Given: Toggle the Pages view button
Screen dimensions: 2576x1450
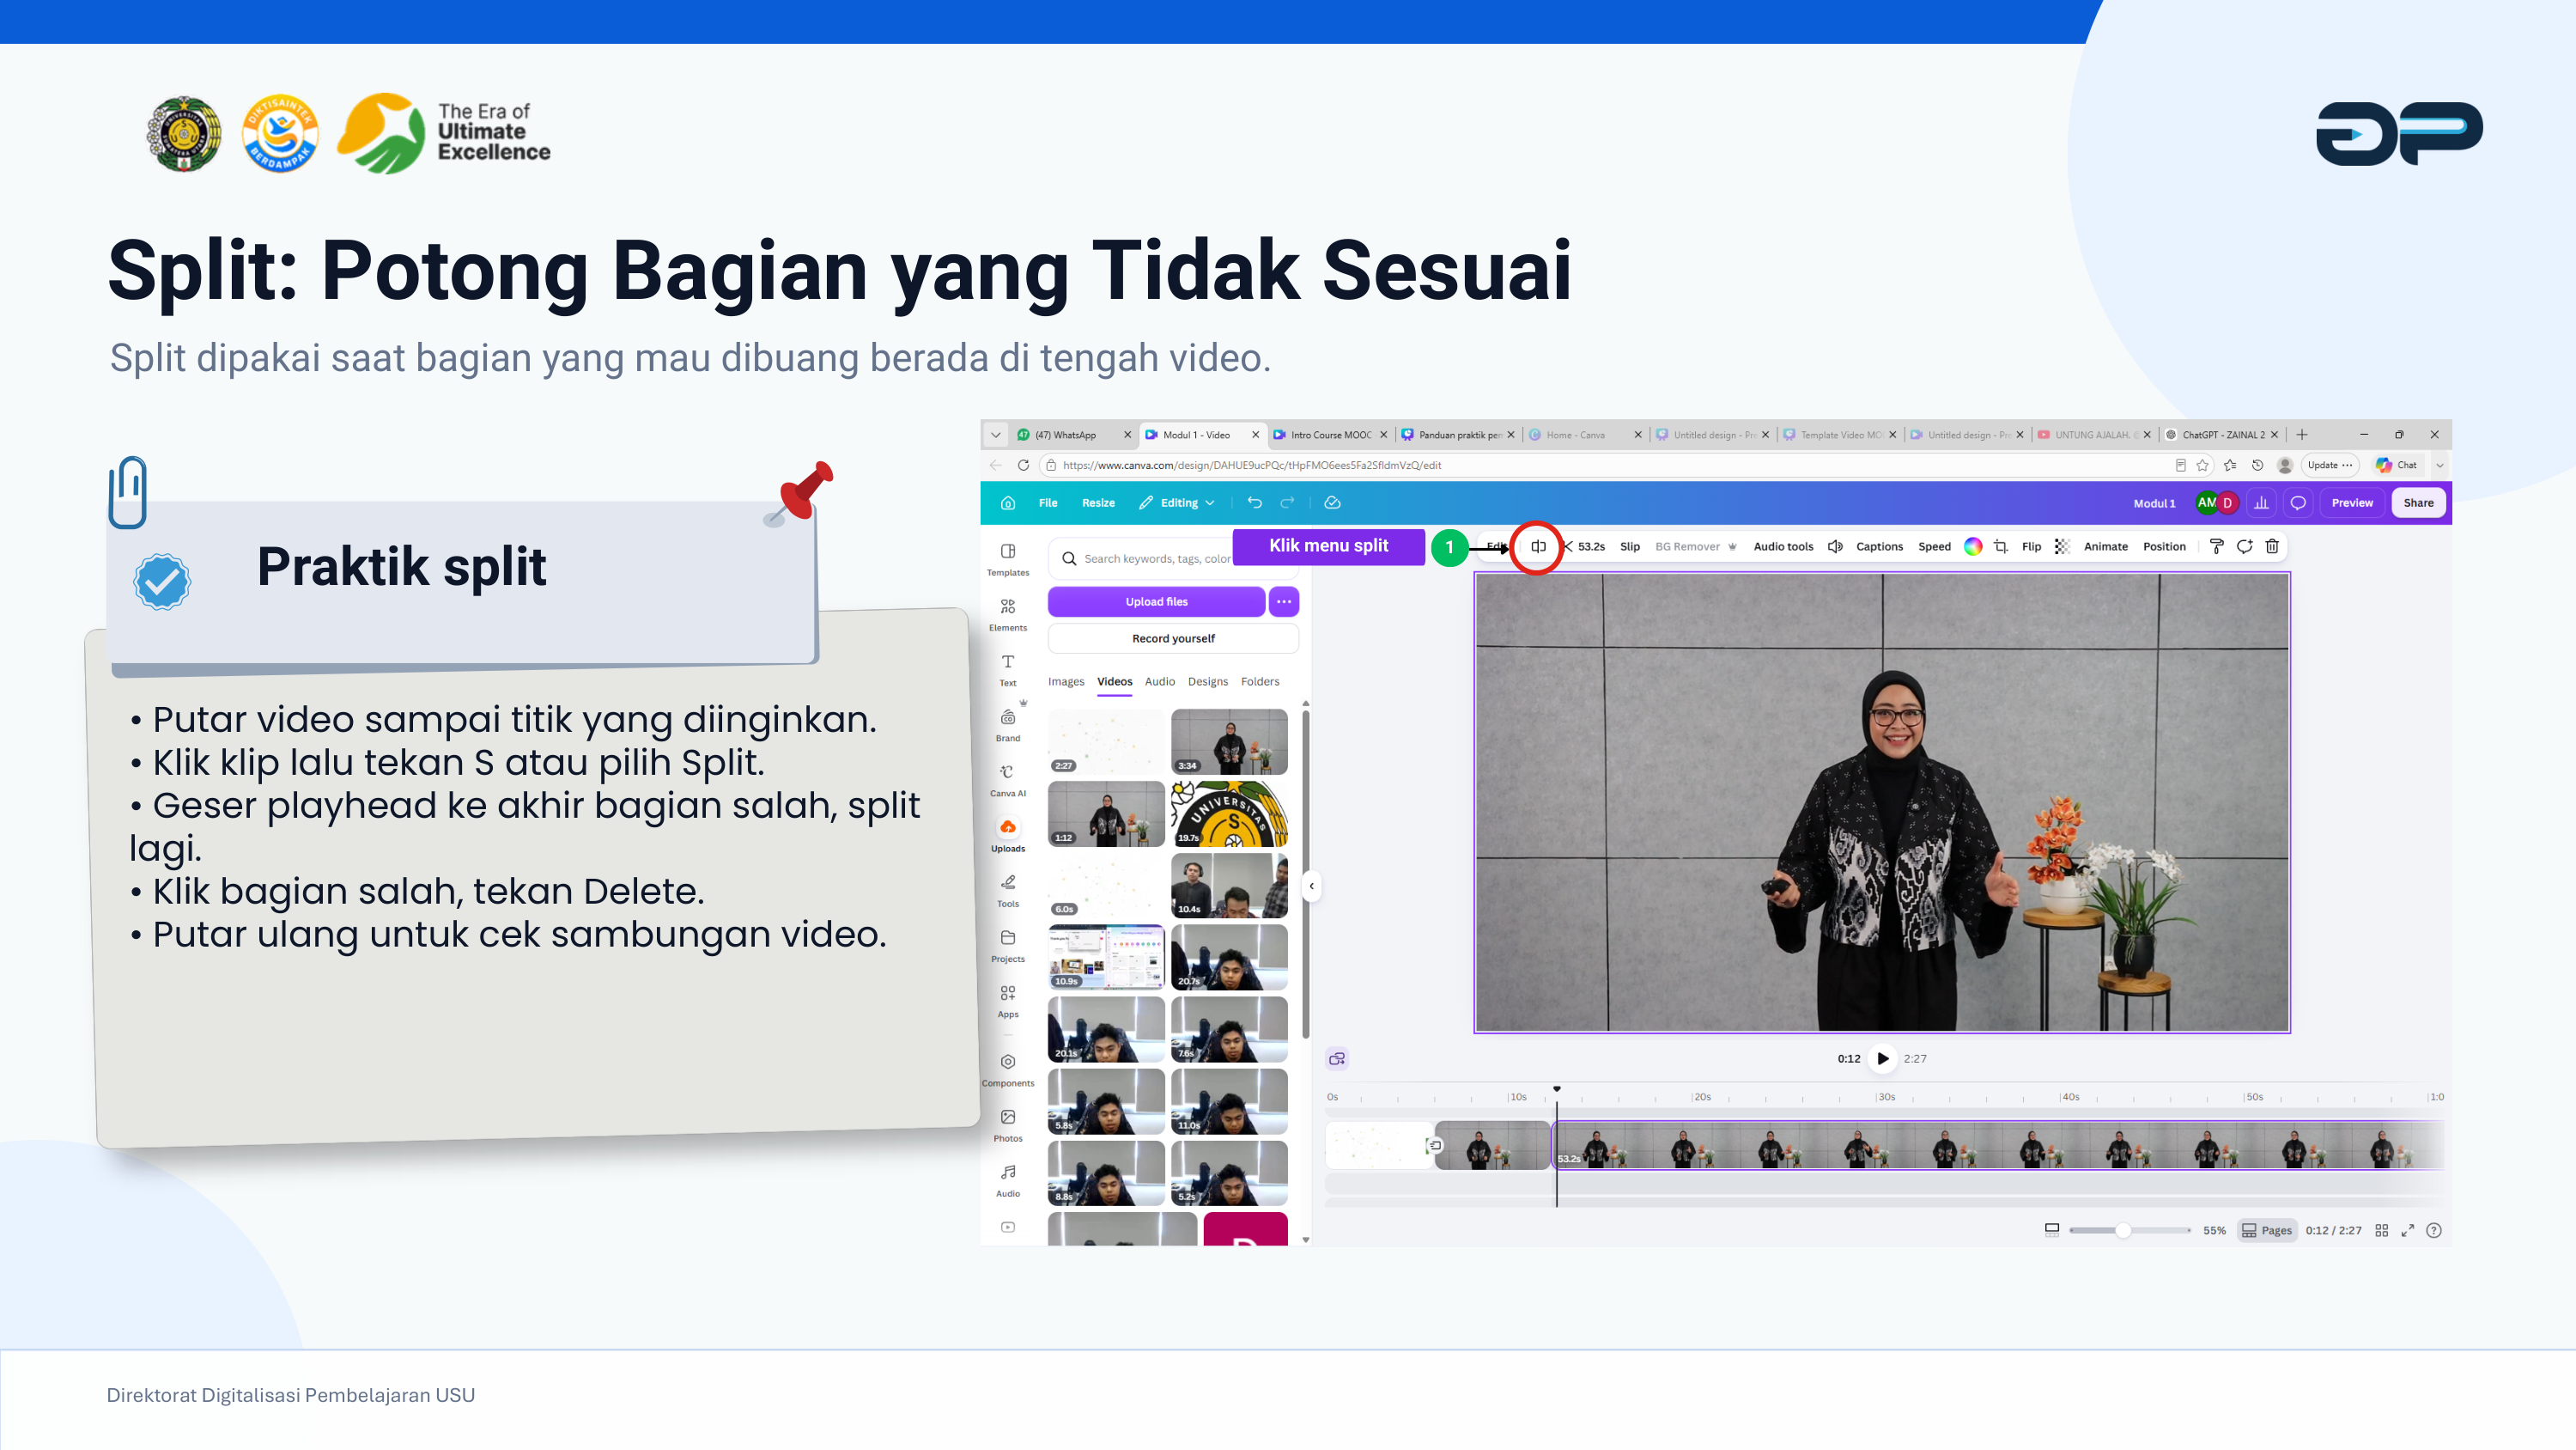Looking at the screenshot, I should [2267, 1230].
